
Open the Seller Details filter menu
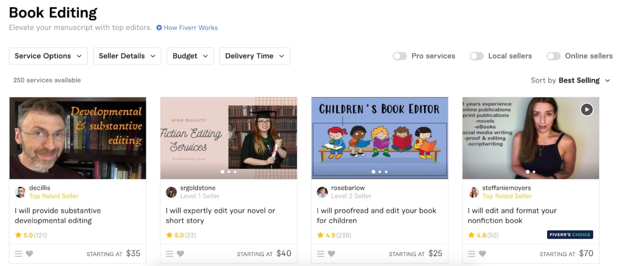(x=127, y=56)
